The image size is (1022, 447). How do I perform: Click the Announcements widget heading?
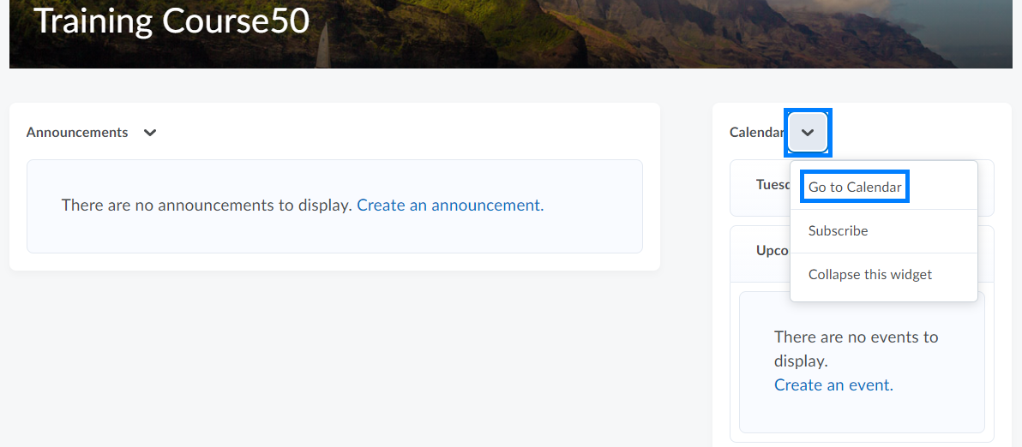77,133
